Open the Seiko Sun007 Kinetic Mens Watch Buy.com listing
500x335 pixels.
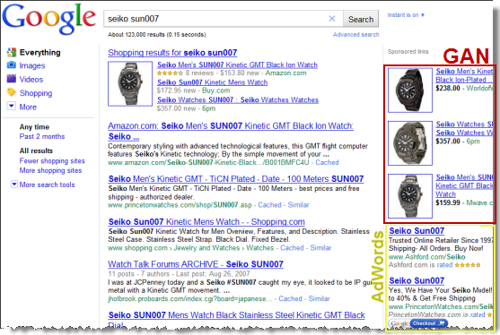(x=213, y=82)
